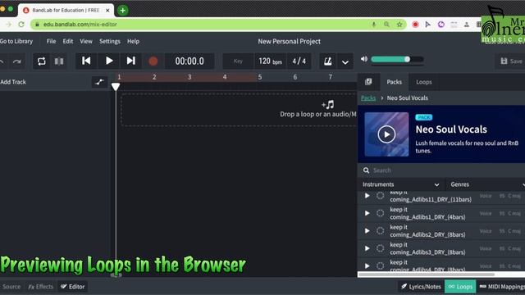Switch to the Loops browser tab
Screen dimensions: 525x295
point(424,82)
